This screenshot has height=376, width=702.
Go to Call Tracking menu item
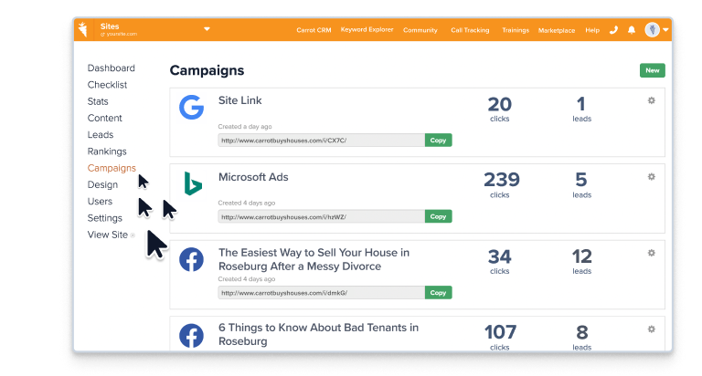[470, 30]
